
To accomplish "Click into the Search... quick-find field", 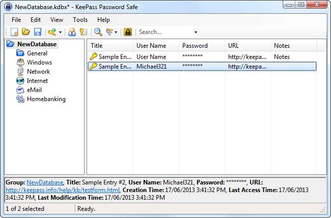I will 165,32.
